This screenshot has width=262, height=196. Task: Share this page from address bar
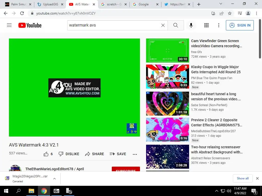222,13
